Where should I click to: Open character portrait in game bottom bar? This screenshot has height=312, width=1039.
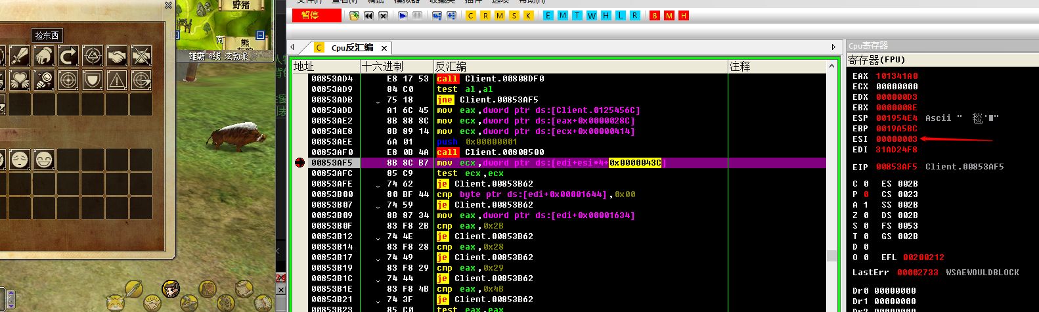(x=171, y=288)
